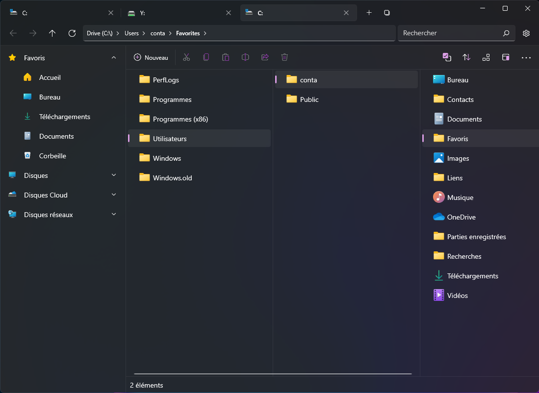
Task: Select the PerfLogs folder
Action: pyautogui.click(x=200, y=80)
